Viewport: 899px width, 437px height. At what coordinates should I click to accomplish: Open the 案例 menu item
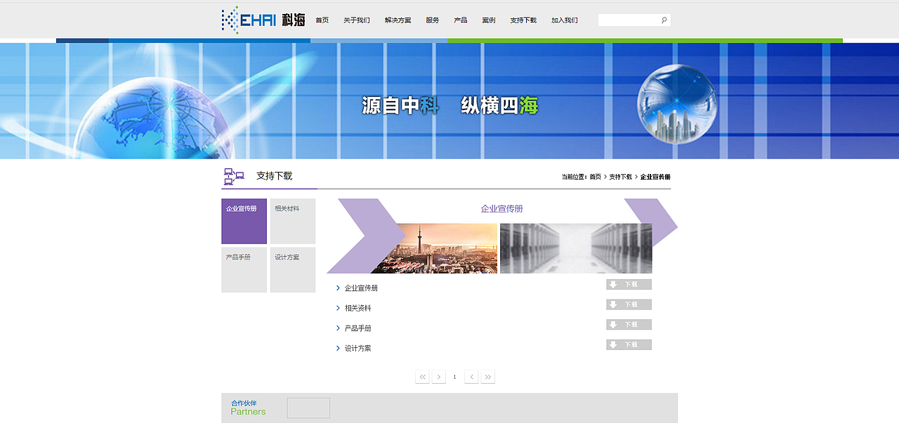point(489,20)
